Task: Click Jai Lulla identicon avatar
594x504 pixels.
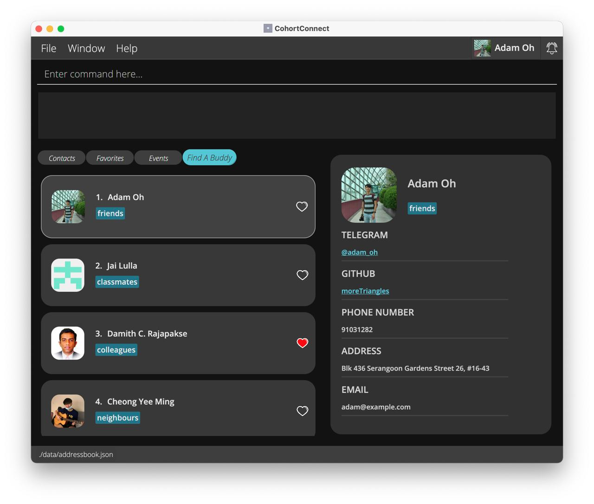Action: (x=68, y=275)
